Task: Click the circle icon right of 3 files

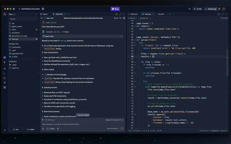Action: pos(58,128)
